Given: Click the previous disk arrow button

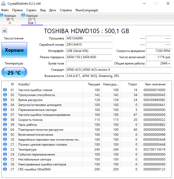Looking at the screenshot, I should click(x=4, y=31).
